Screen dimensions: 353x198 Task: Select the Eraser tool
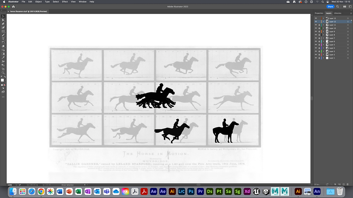[3, 46]
